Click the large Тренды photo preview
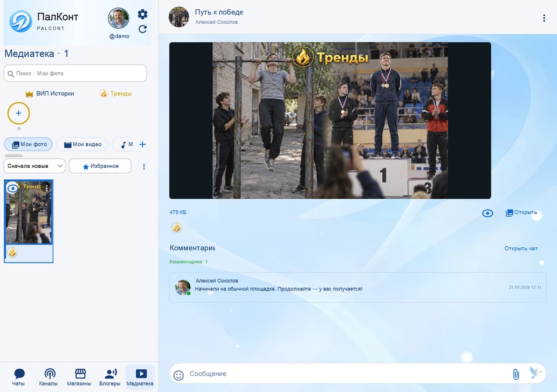 [330, 121]
